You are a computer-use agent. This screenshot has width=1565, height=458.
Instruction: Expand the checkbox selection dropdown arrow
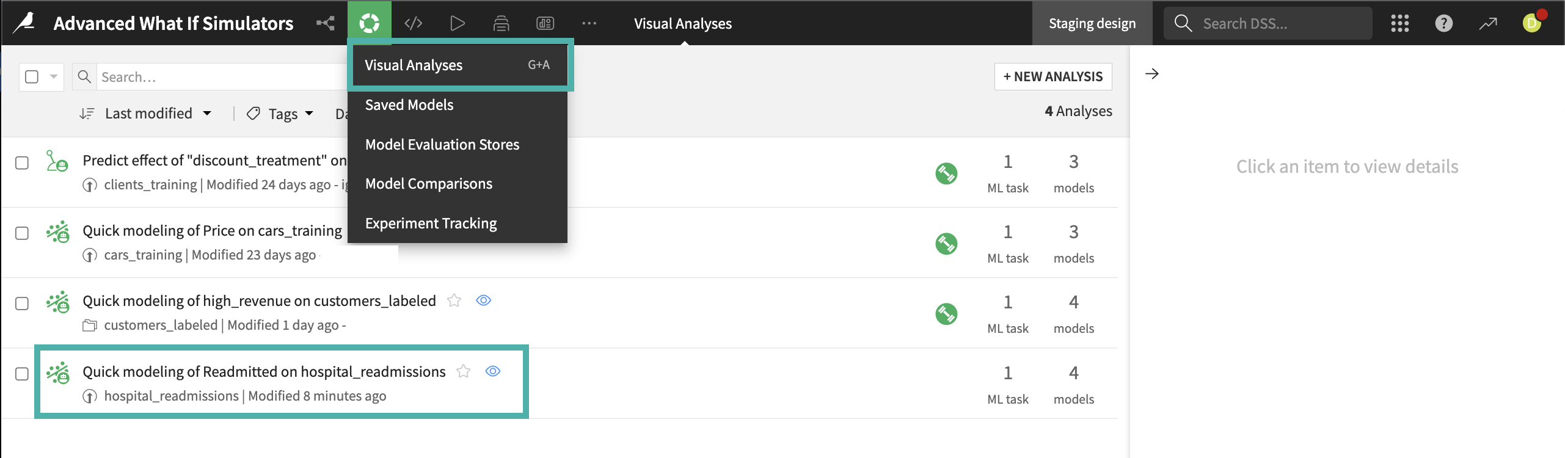coord(53,76)
